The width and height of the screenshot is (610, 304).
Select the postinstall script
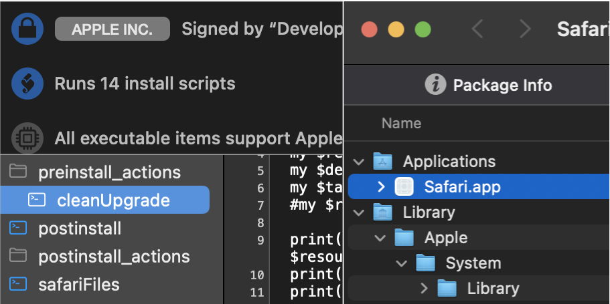[80, 229]
